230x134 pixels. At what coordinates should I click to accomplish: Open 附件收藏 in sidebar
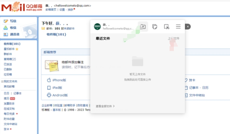click(x=9, y=119)
